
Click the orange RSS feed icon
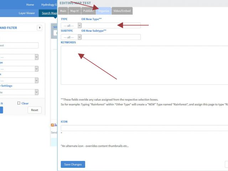pos(52,125)
